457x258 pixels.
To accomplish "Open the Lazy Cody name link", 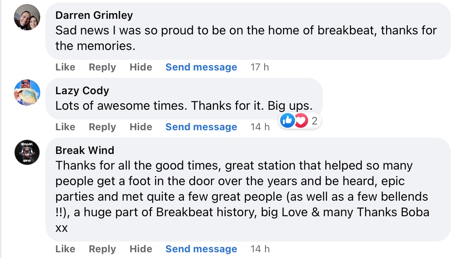I will point(82,91).
